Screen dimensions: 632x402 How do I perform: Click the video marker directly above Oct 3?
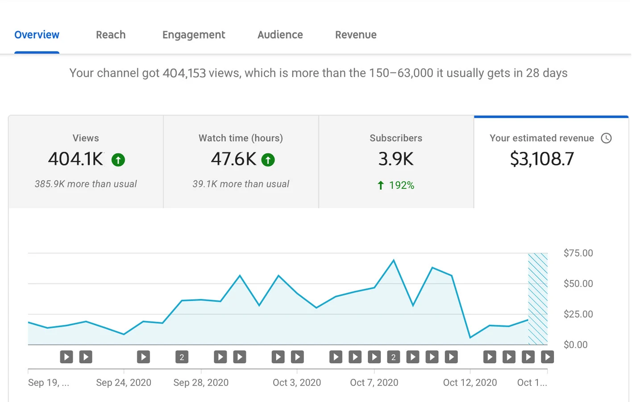297,357
